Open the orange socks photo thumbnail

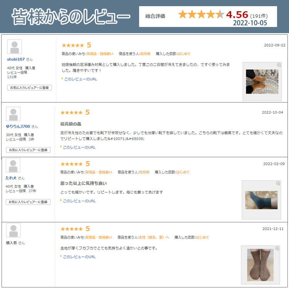pos(262,81)
